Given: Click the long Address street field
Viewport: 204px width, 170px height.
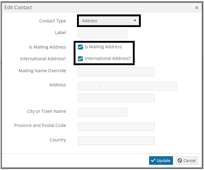Looking at the screenshot, I should [139, 86].
